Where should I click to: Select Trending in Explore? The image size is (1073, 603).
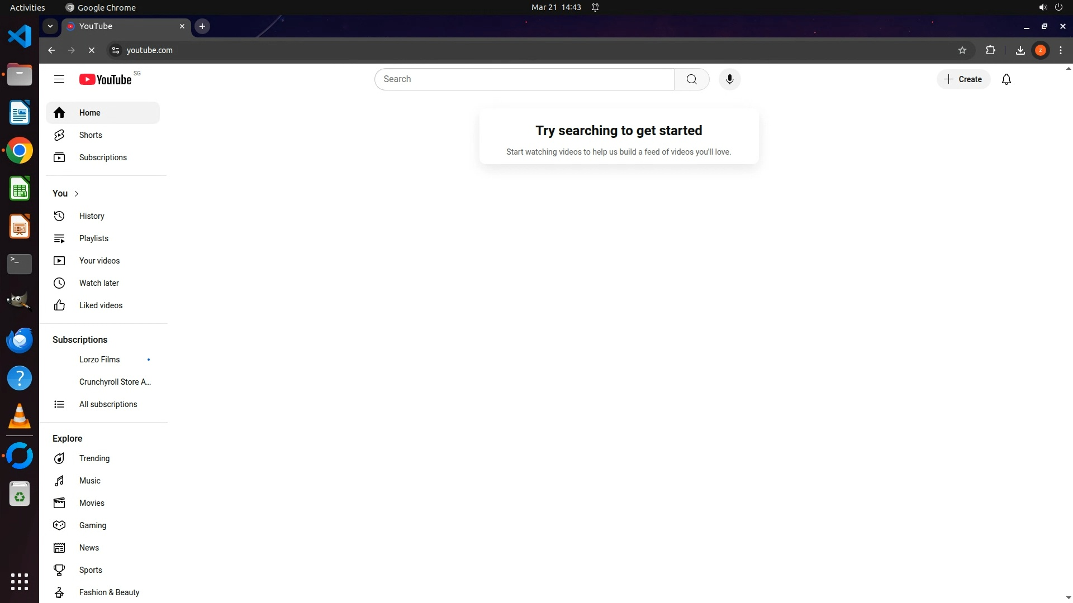pyautogui.click(x=94, y=458)
